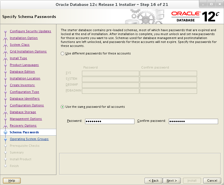The image size is (224, 185).
Task: Click the Schema Passwords step bullet icon
Action: point(5,132)
